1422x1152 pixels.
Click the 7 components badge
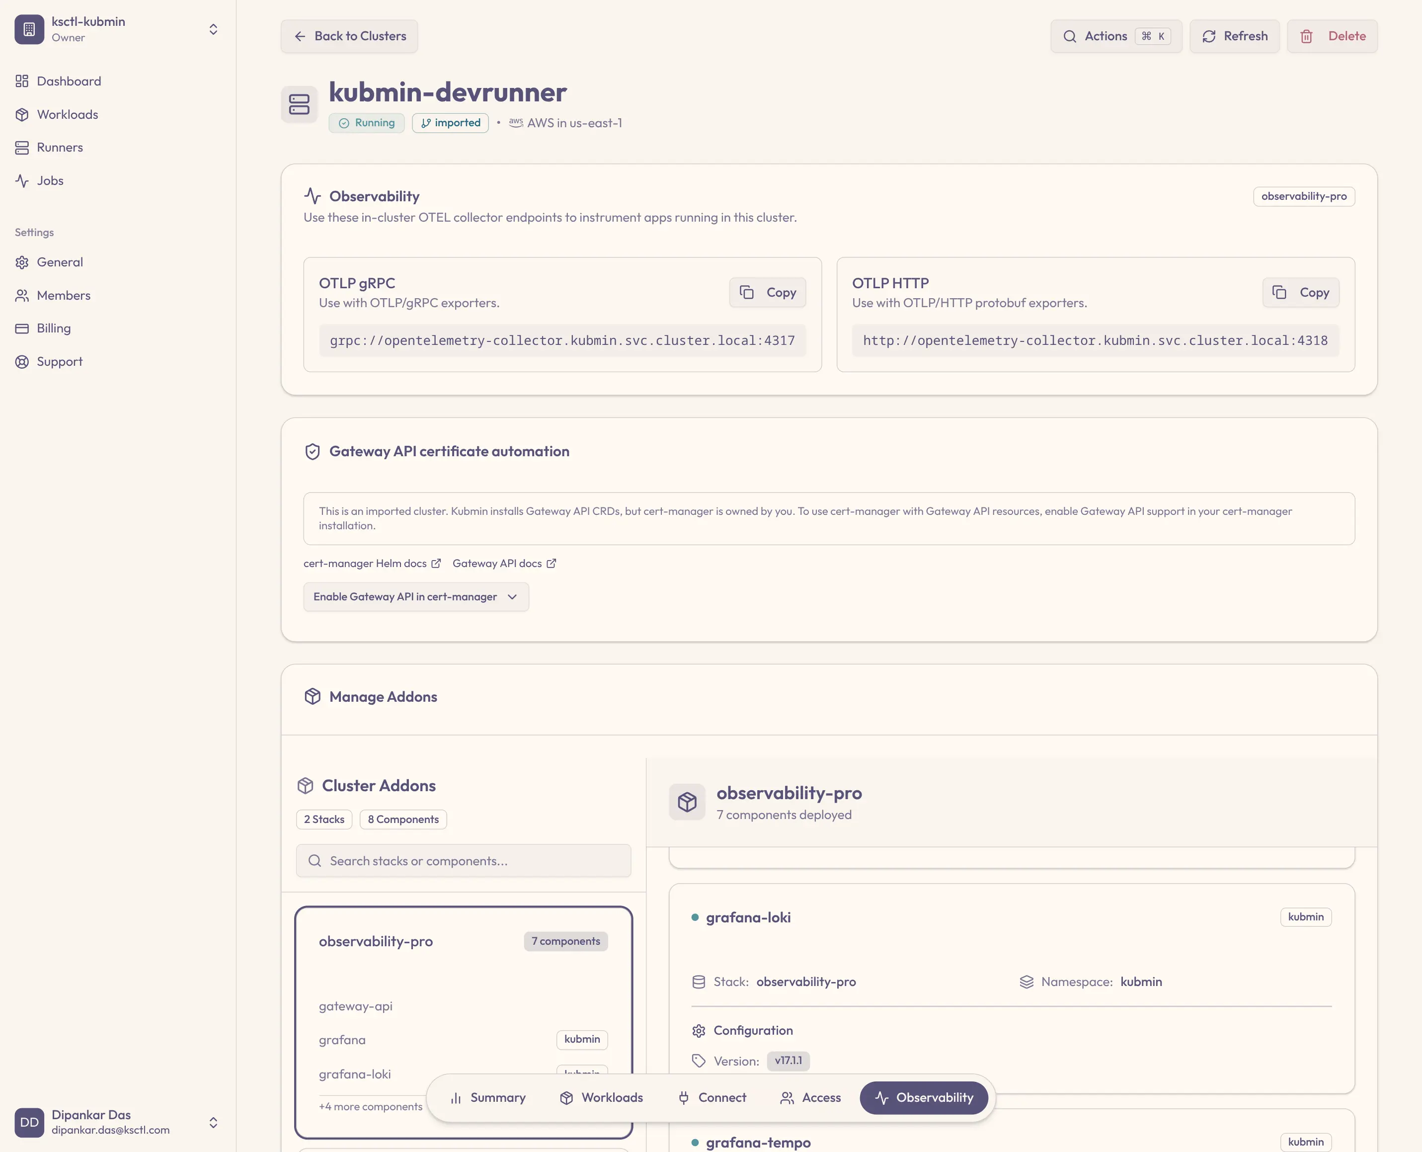click(x=566, y=941)
